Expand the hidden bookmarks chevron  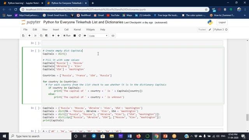tap(245, 15)
